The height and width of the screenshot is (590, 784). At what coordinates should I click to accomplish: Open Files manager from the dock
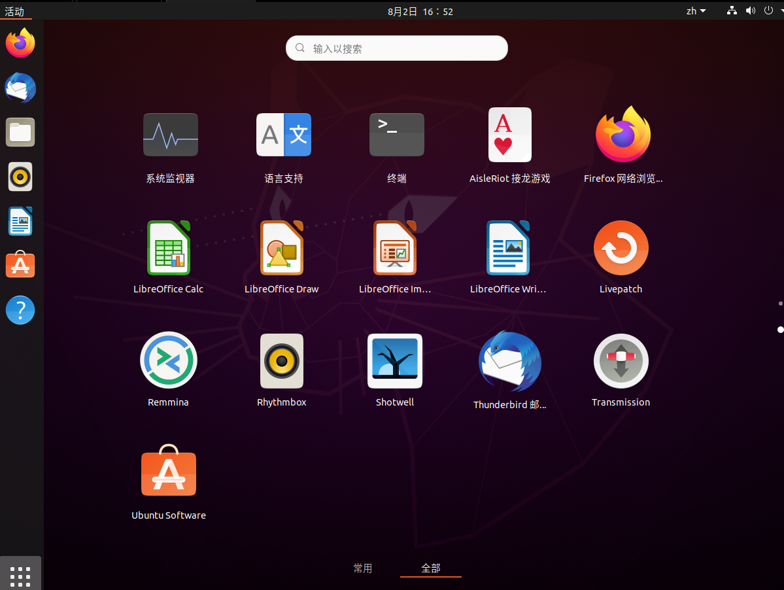click(20, 132)
